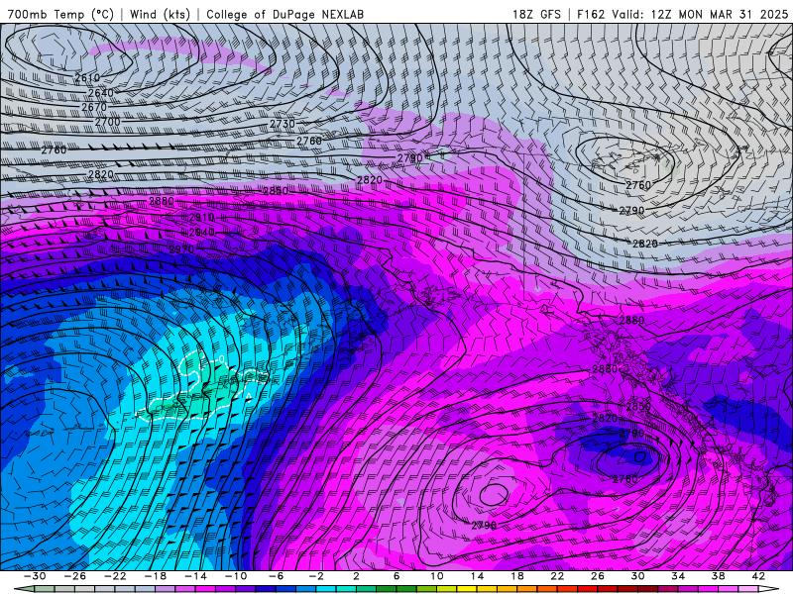Image resolution: width=793 pixels, height=594 pixels.
Task: Click the "18" color bar tick label
Action: [x=516, y=576]
